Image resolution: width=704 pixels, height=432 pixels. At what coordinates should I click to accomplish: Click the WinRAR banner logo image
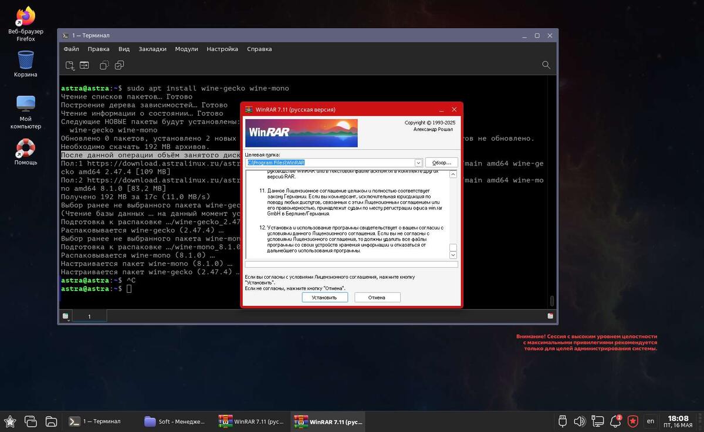[301, 133]
